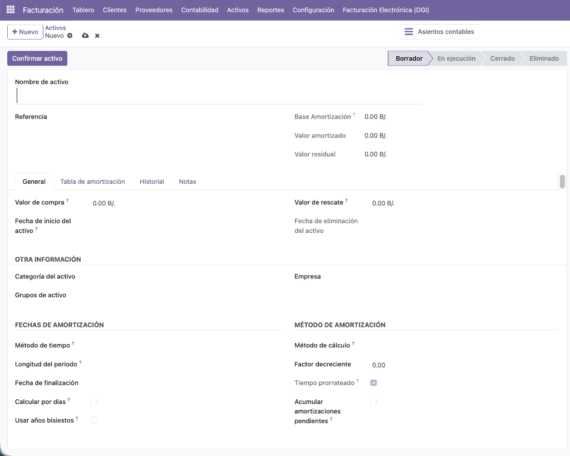Click the Confirmar activo button
Image resolution: width=570 pixels, height=456 pixels.
click(37, 58)
